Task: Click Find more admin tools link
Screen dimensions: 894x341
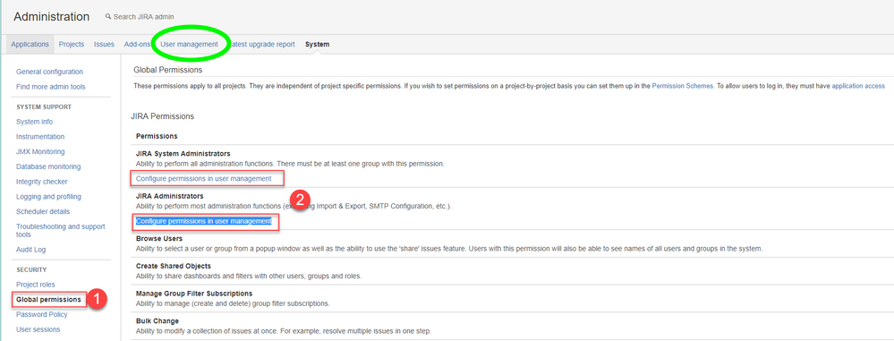Action: click(x=51, y=87)
